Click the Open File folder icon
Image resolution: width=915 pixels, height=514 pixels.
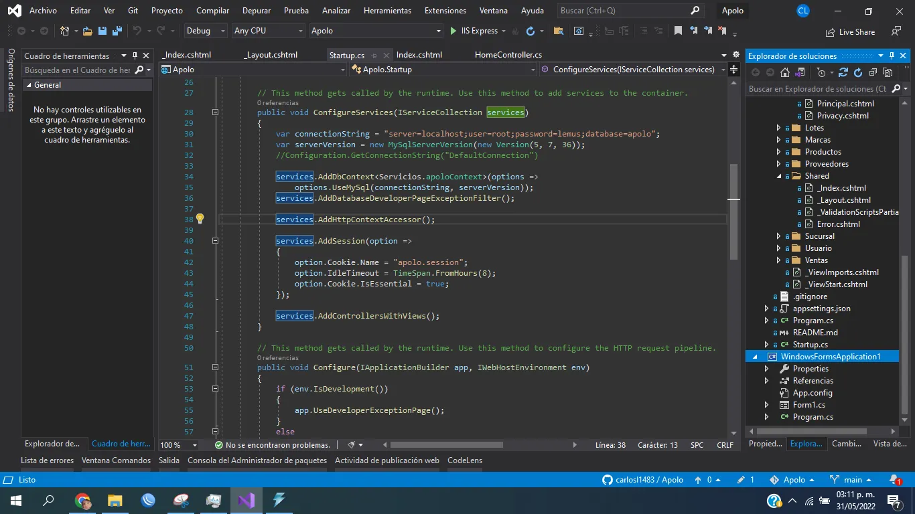click(x=88, y=31)
